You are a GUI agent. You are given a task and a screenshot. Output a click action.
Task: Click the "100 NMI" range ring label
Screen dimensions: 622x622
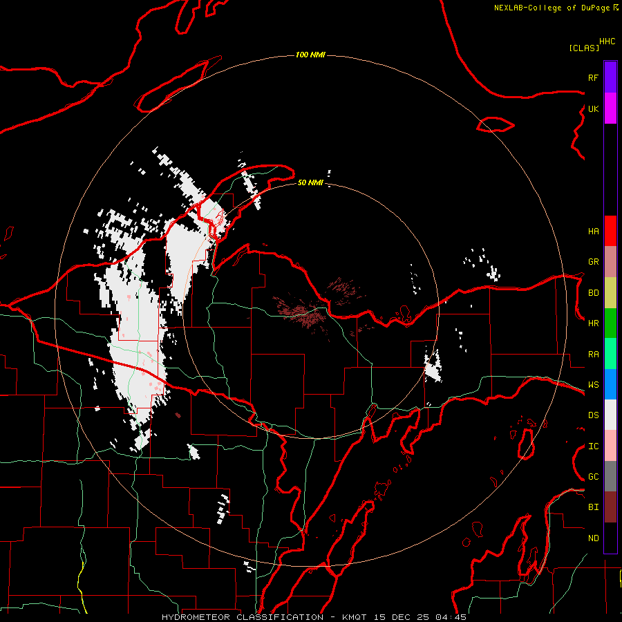point(310,55)
